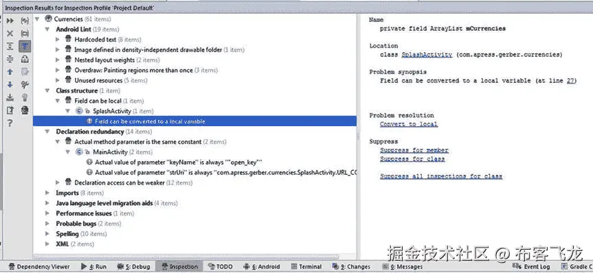Image resolution: width=593 pixels, height=273 pixels.
Task: Click the Field can be local inspection icon
Action: 68,100
